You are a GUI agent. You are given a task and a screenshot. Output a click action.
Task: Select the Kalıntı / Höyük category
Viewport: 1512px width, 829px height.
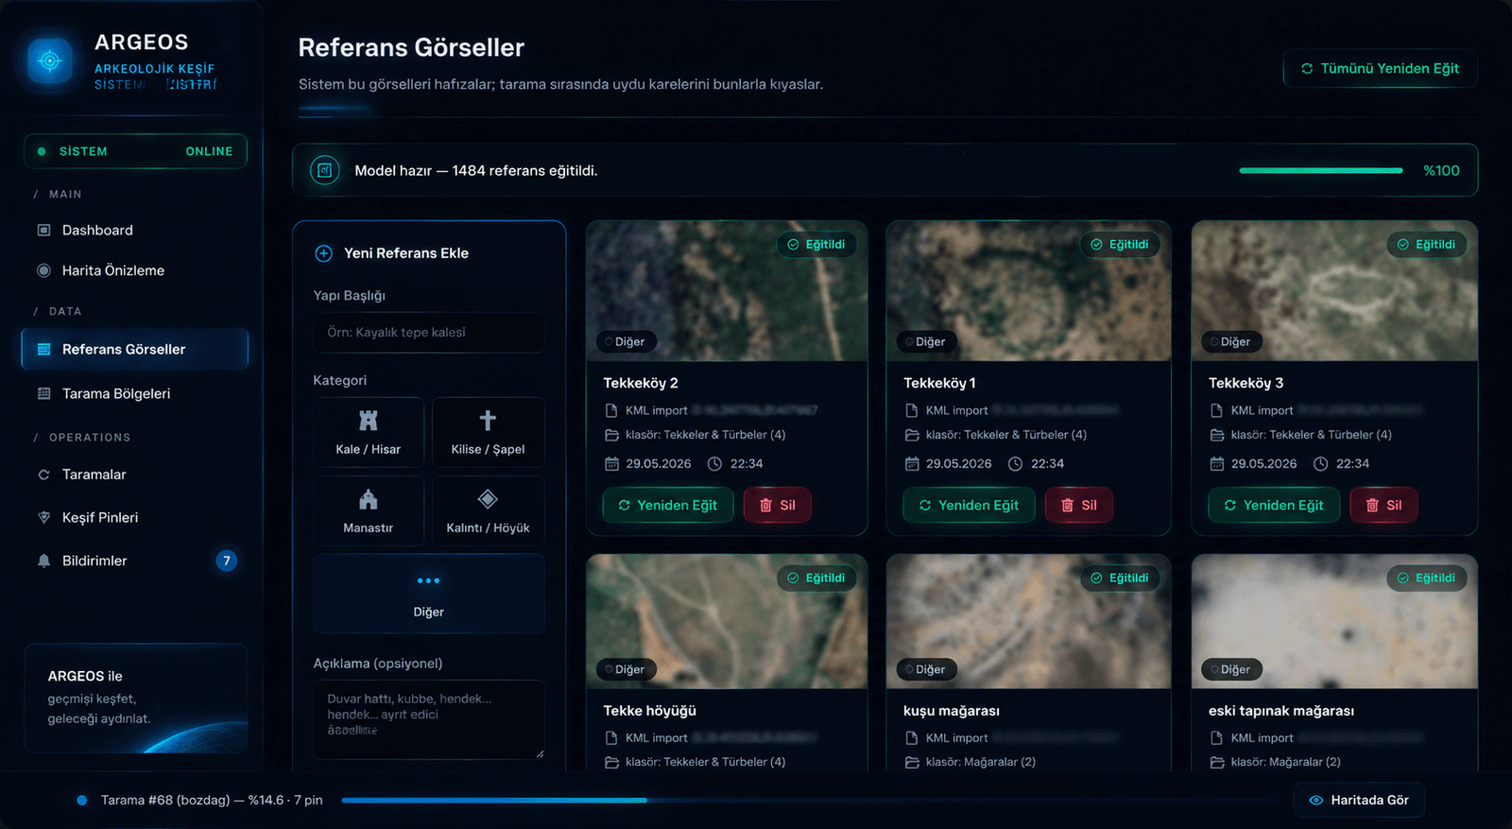pos(488,510)
